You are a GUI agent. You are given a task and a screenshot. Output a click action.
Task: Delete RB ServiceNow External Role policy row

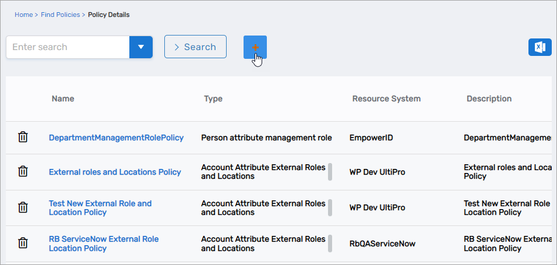pyautogui.click(x=23, y=243)
